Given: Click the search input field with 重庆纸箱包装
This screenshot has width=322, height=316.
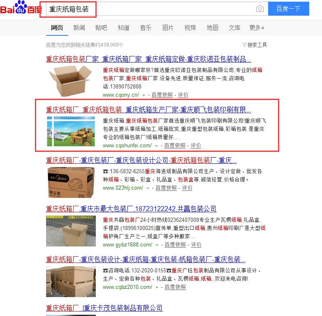Looking at the screenshot, I should coord(157,9).
